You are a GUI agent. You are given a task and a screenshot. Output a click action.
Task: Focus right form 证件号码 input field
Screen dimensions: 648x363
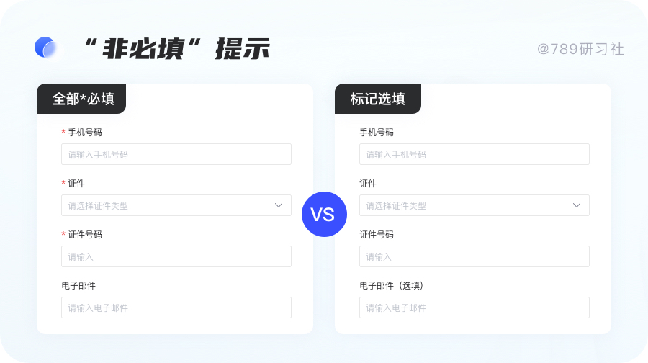[474, 256]
